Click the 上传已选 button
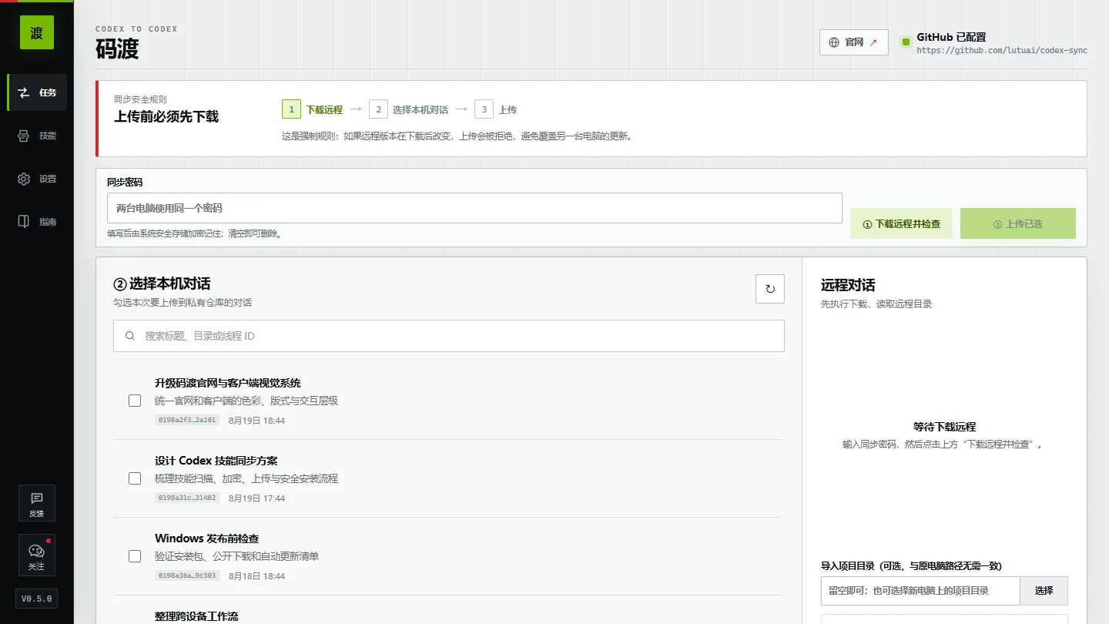 pyautogui.click(x=1017, y=223)
